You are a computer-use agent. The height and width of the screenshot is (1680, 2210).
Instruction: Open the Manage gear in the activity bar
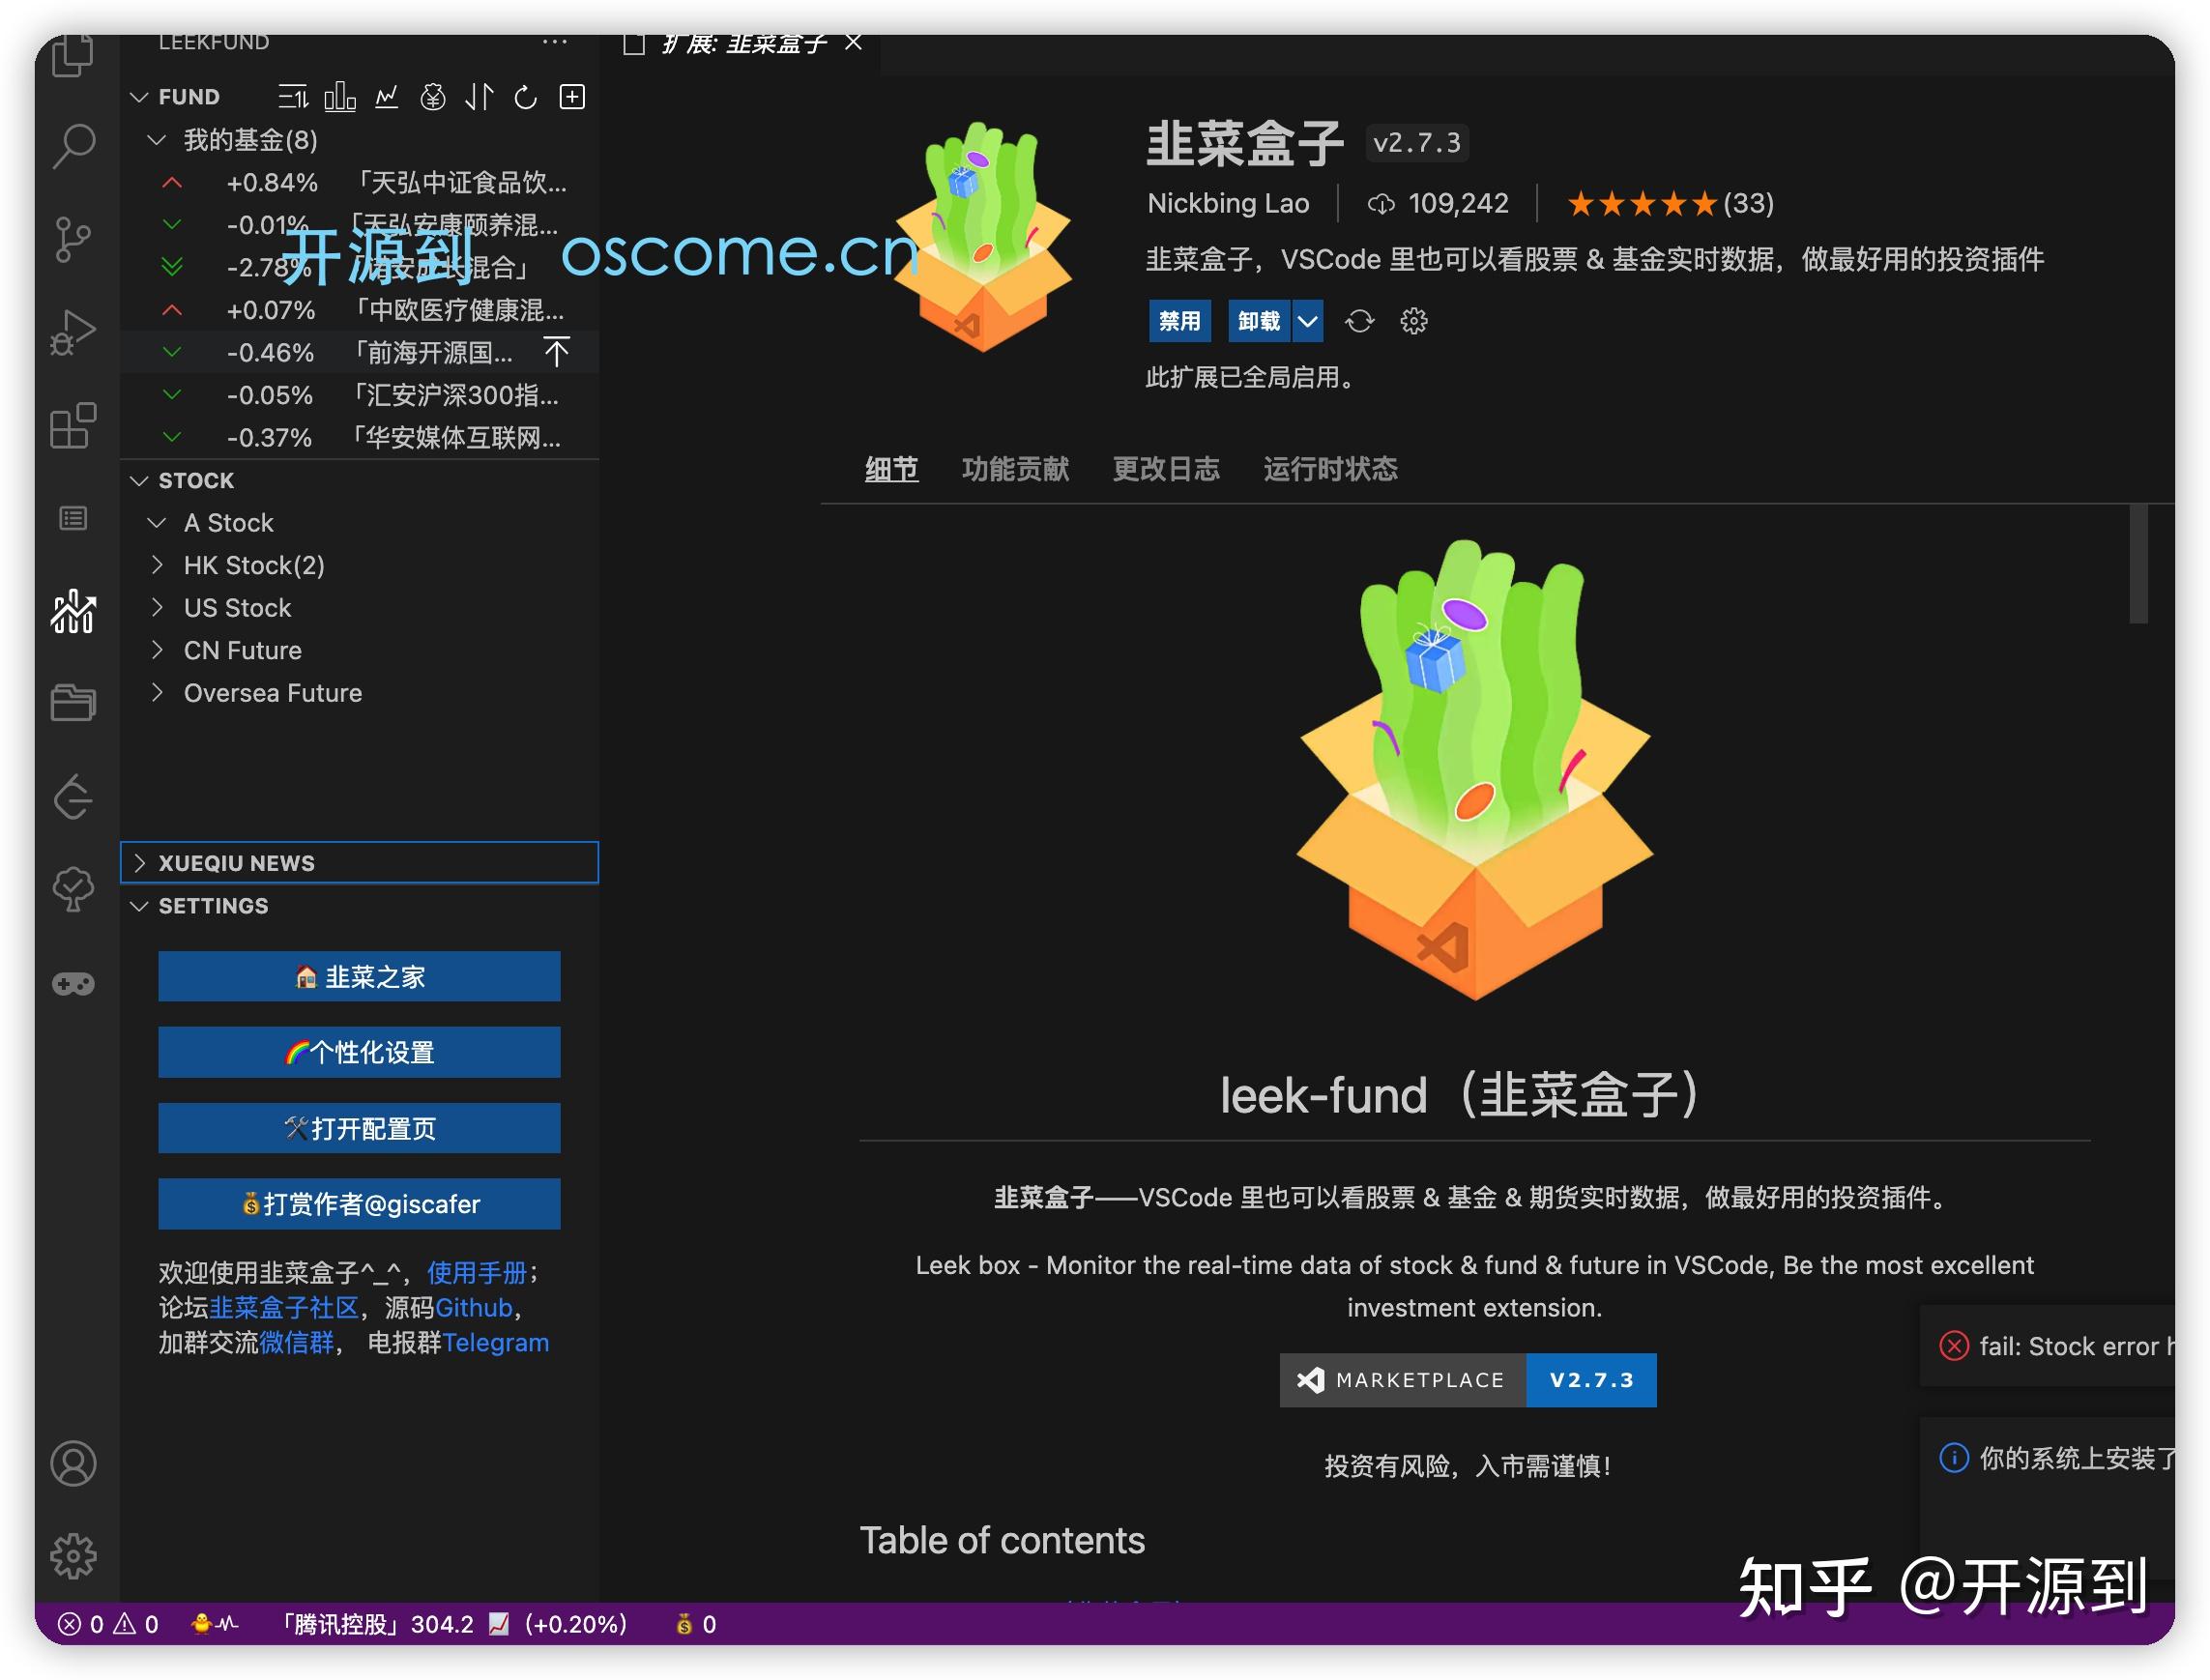pos(73,1557)
